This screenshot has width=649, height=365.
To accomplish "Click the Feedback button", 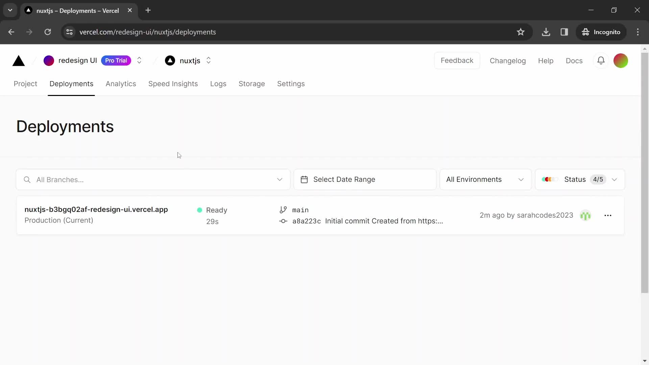I will [x=457, y=60].
